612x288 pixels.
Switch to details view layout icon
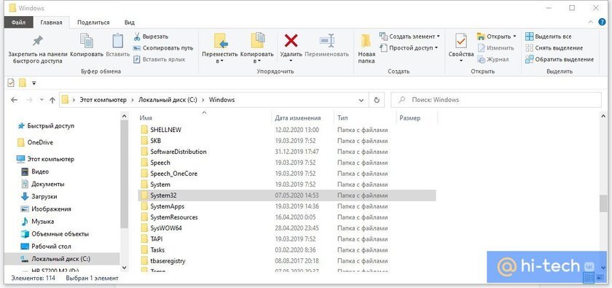click(589, 278)
